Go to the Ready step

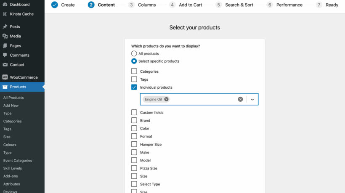(332, 5)
